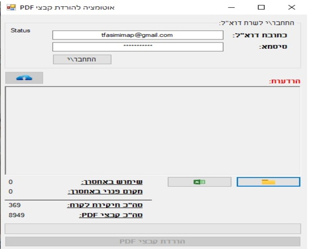This screenshot has height=249, width=309.
Task: Click the value 8949
Action: point(17,215)
